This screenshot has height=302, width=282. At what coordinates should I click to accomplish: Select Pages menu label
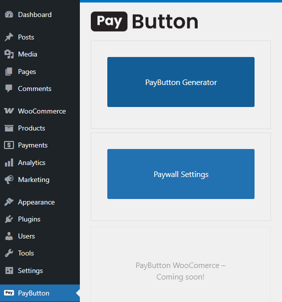point(27,72)
